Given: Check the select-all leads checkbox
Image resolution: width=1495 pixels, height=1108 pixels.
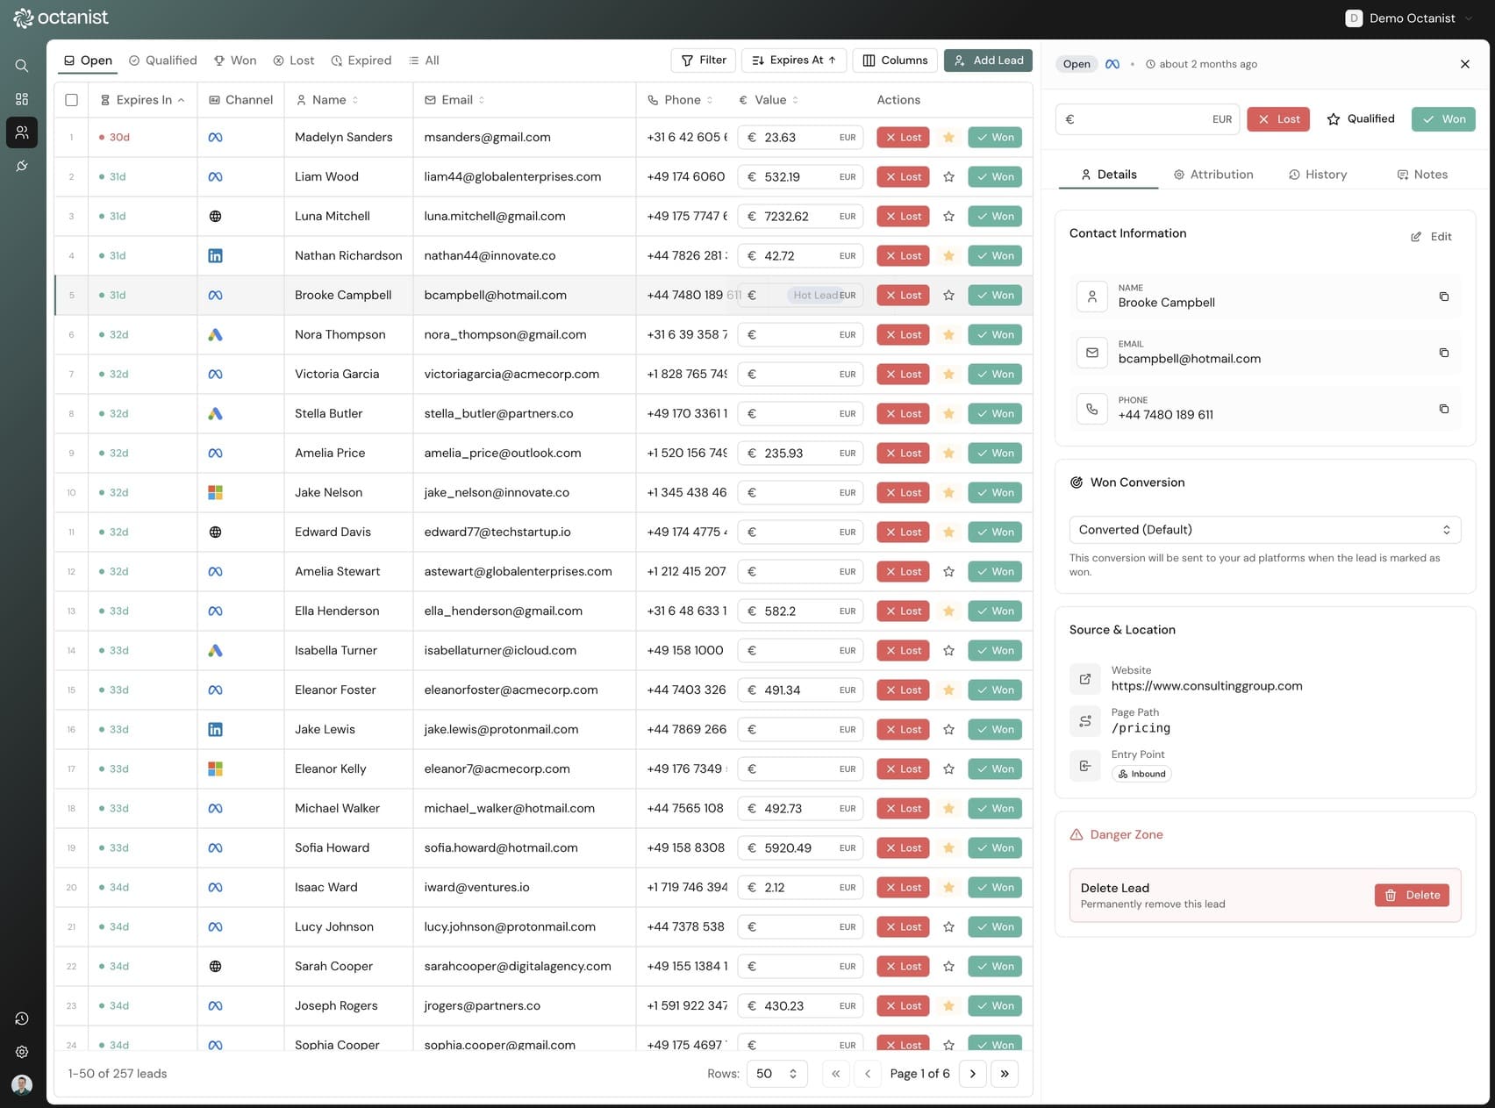Looking at the screenshot, I should click(x=72, y=100).
